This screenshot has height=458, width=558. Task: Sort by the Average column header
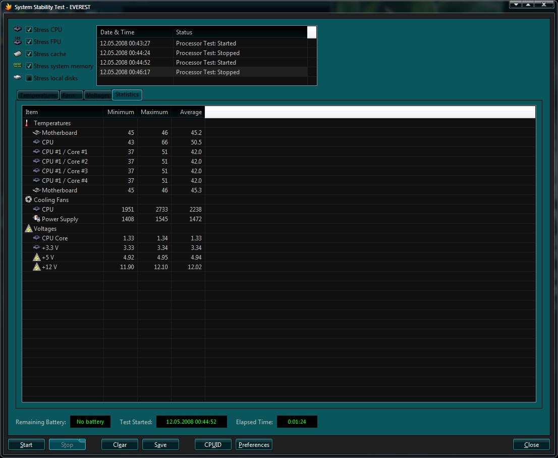pos(188,112)
